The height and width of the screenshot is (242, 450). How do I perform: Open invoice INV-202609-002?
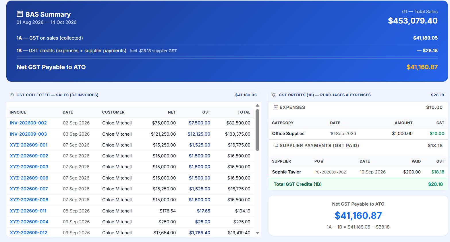pyautogui.click(x=28, y=123)
